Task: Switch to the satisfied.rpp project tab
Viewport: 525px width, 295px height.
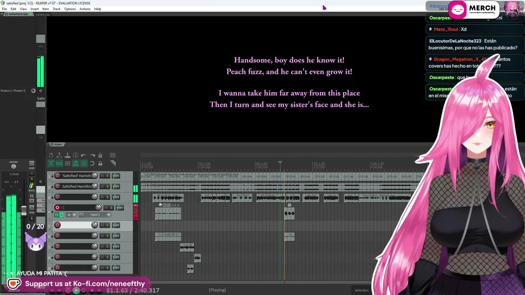Action: (18, 14)
